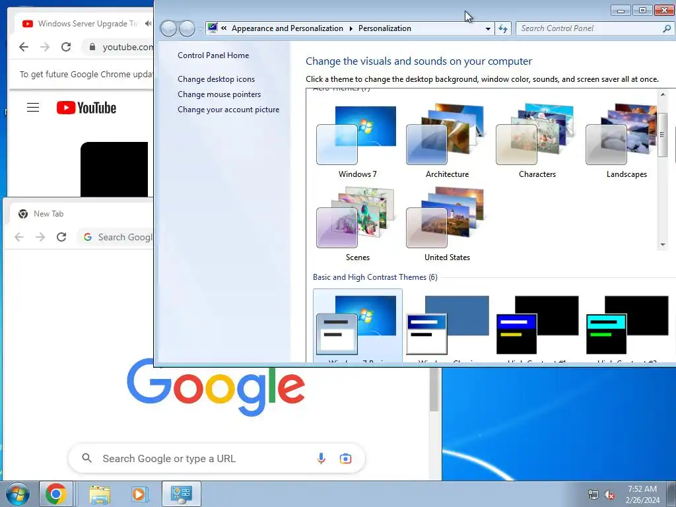The image size is (676, 507).
Task: Click the Google search magnifier icon
Action: coord(86,458)
